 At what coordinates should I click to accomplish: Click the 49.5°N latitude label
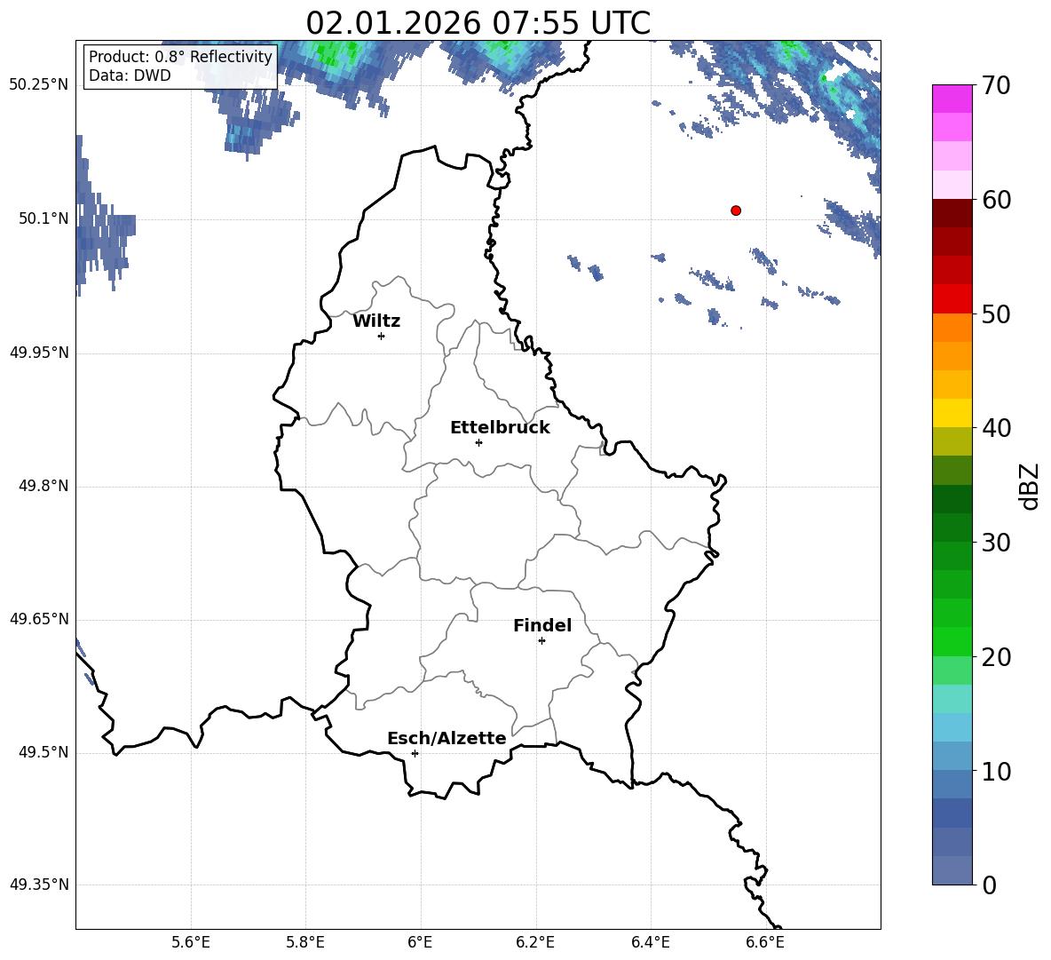(x=43, y=753)
